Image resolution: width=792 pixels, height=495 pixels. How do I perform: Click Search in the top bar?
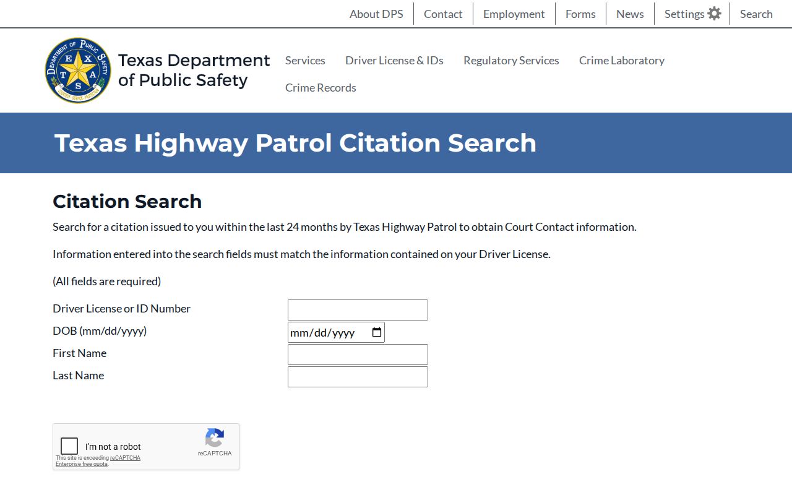click(x=756, y=14)
